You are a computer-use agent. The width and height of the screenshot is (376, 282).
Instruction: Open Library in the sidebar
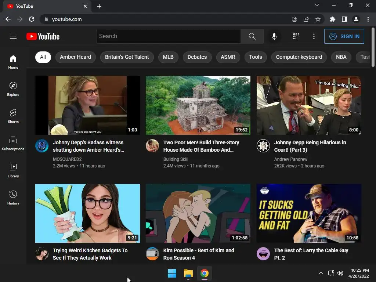click(13, 170)
